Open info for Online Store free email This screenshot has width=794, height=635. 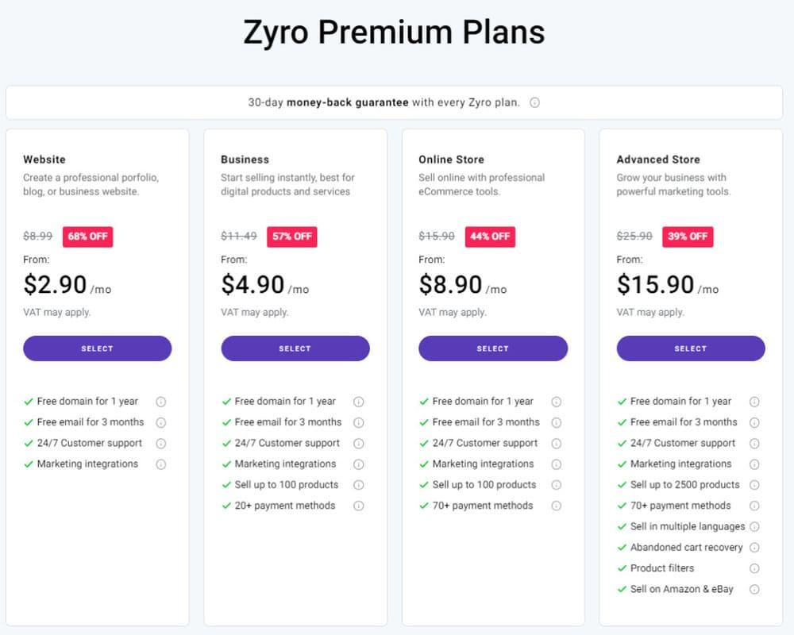click(557, 422)
